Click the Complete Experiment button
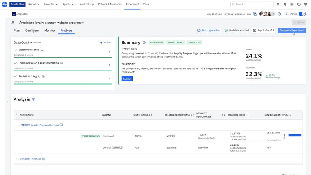Image resolution: width=311 pixels, height=175 pixels. click(x=292, y=30)
